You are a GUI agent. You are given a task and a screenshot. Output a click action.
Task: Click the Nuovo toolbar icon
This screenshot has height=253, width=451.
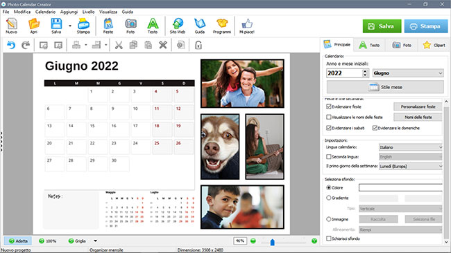click(x=12, y=26)
